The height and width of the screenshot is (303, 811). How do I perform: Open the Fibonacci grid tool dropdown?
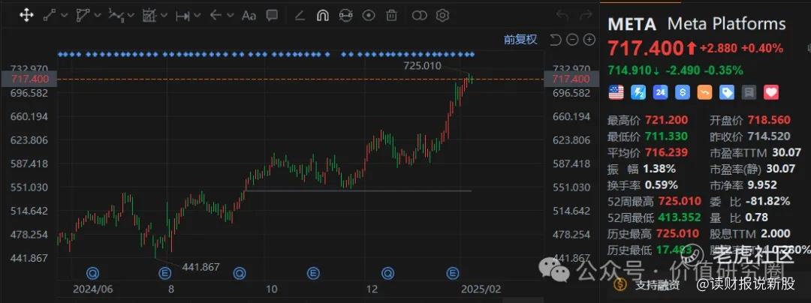pos(164,16)
